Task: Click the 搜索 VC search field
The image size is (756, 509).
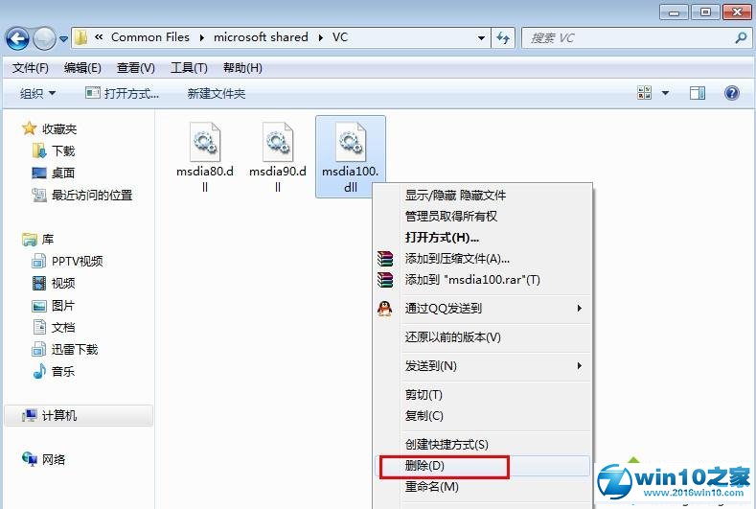Action: [628, 38]
